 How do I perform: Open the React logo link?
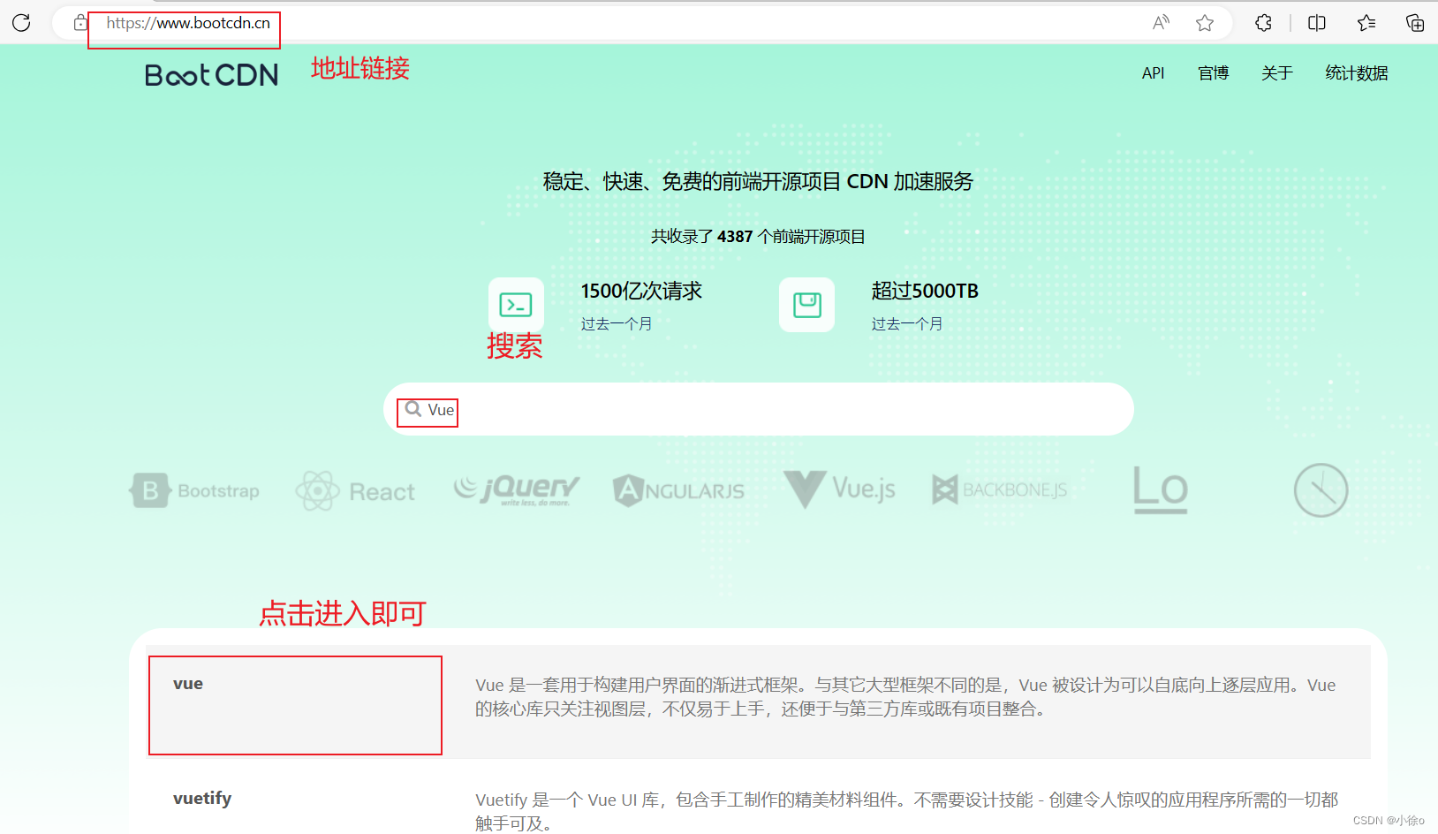point(355,490)
